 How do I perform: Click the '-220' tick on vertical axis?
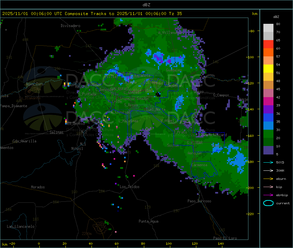pyautogui.click(x=250, y=214)
